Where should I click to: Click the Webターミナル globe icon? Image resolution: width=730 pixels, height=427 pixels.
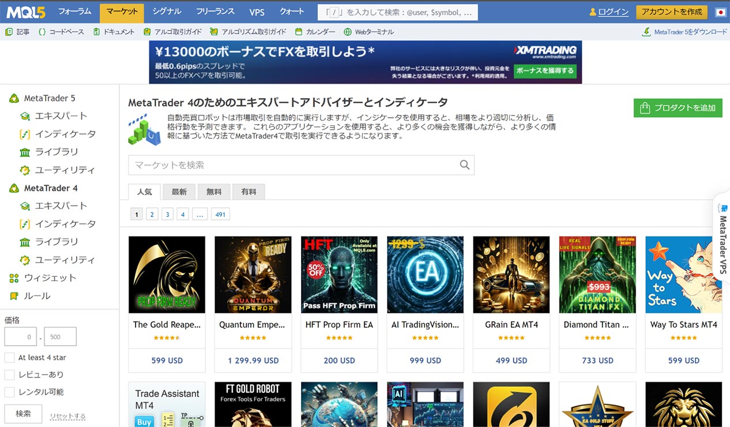[348, 32]
